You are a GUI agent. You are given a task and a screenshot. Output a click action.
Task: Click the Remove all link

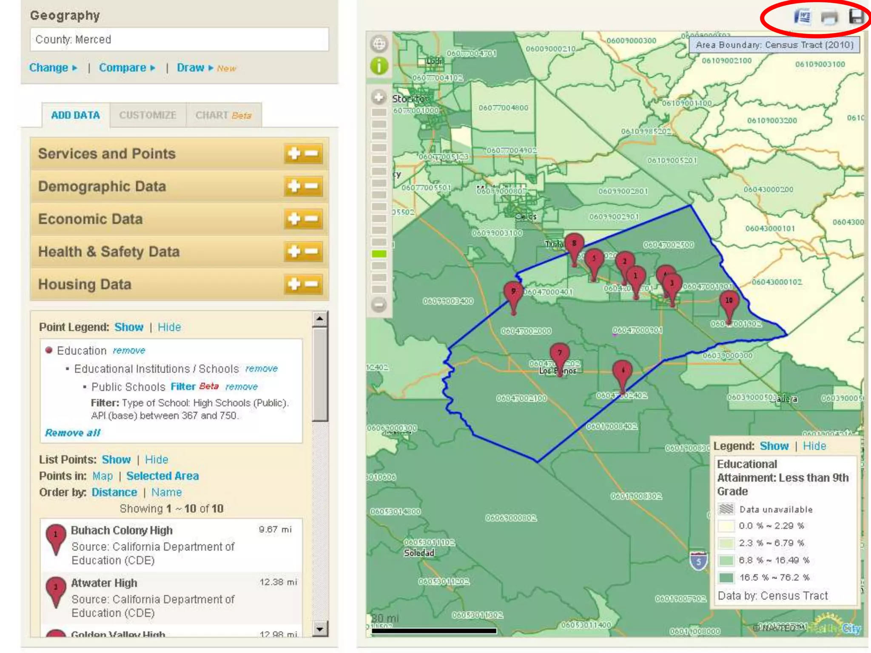pos(73,433)
